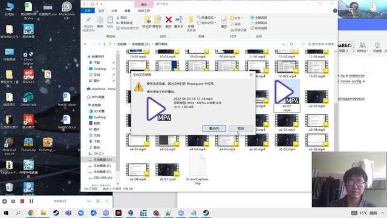Click the Properties checkmark icon in ribbon
Screen dimensions: 387x218
(x=224, y=20)
